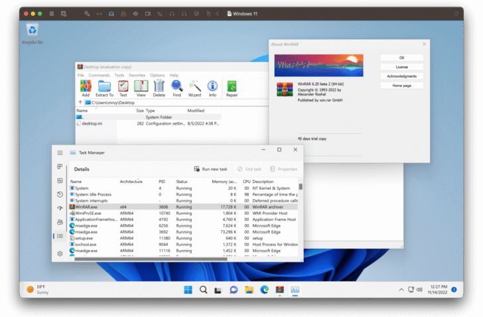Click End task in Task Manager
The width and height of the screenshot is (483, 317).
click(x=249, y=169)
